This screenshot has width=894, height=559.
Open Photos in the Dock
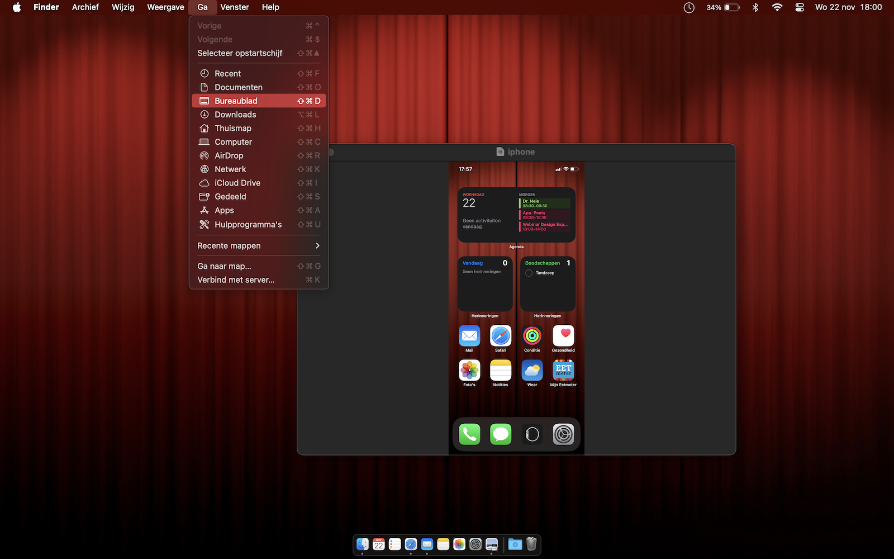tap(459, 544)
